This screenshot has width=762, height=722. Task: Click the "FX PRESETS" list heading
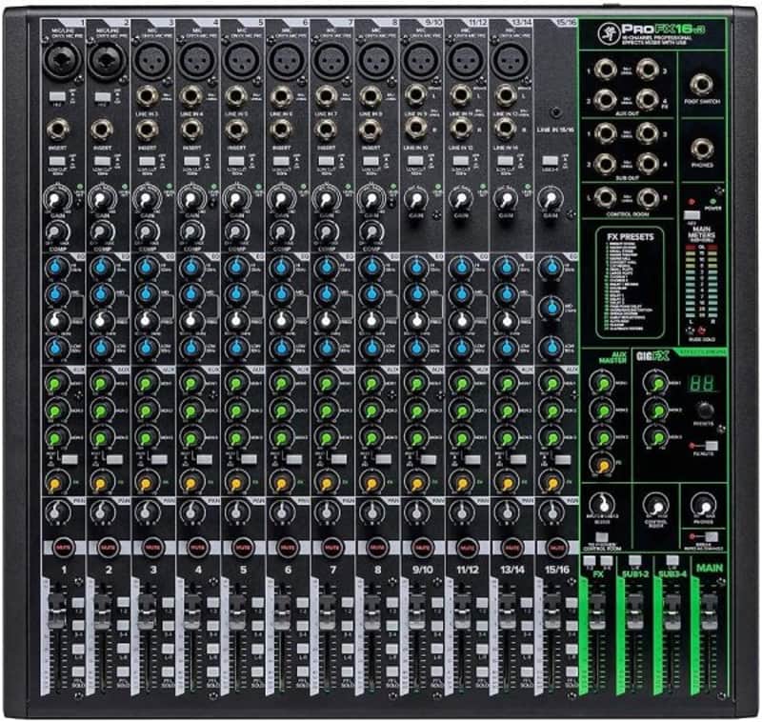(630, 236)
